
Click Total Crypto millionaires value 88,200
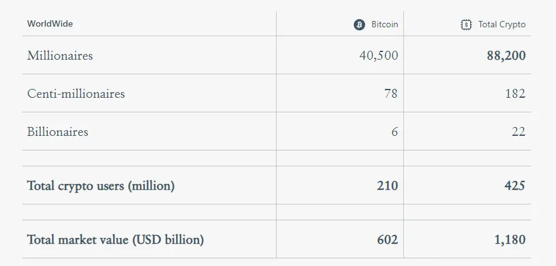tap(506, 55)
